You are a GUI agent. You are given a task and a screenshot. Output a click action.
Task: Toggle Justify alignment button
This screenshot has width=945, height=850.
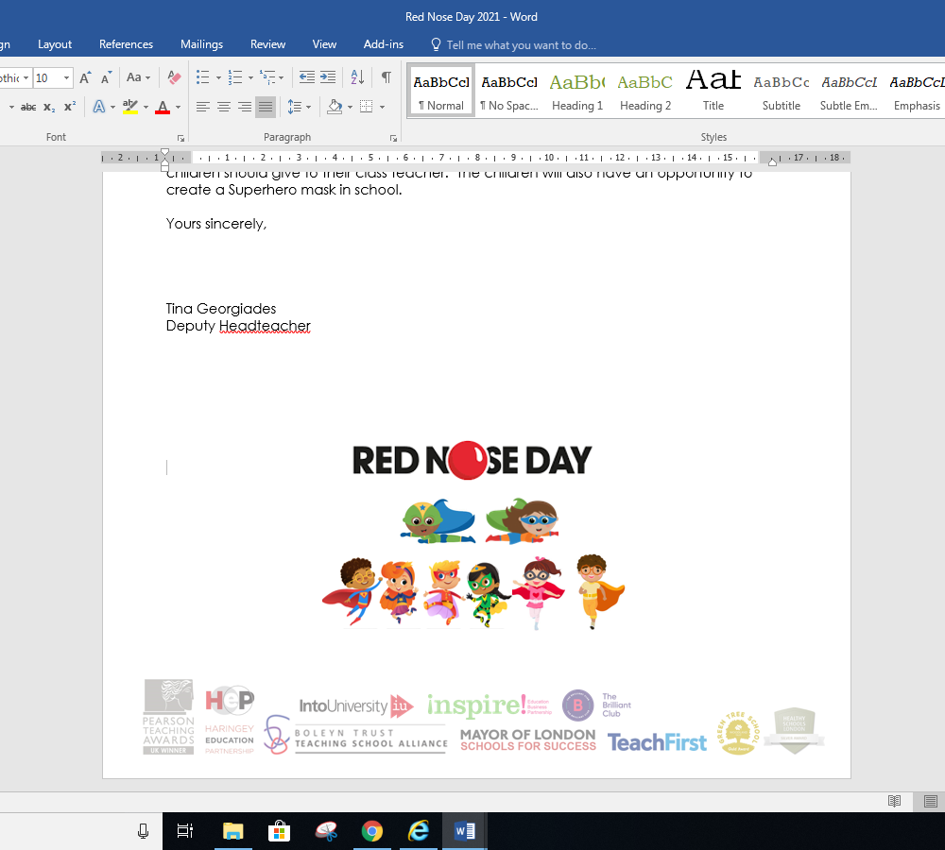click(x=266, y=108)
